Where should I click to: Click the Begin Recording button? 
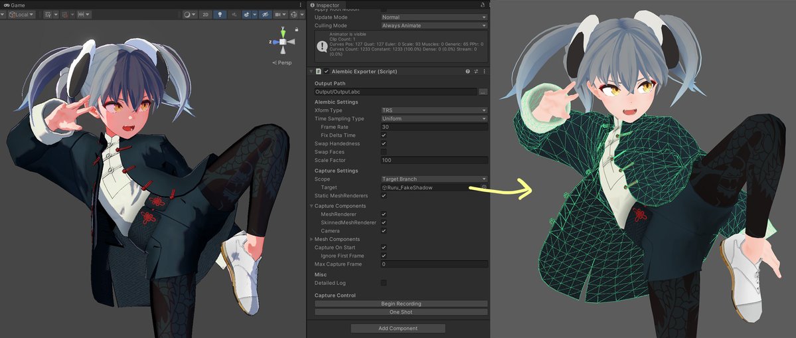coord(401,304)
